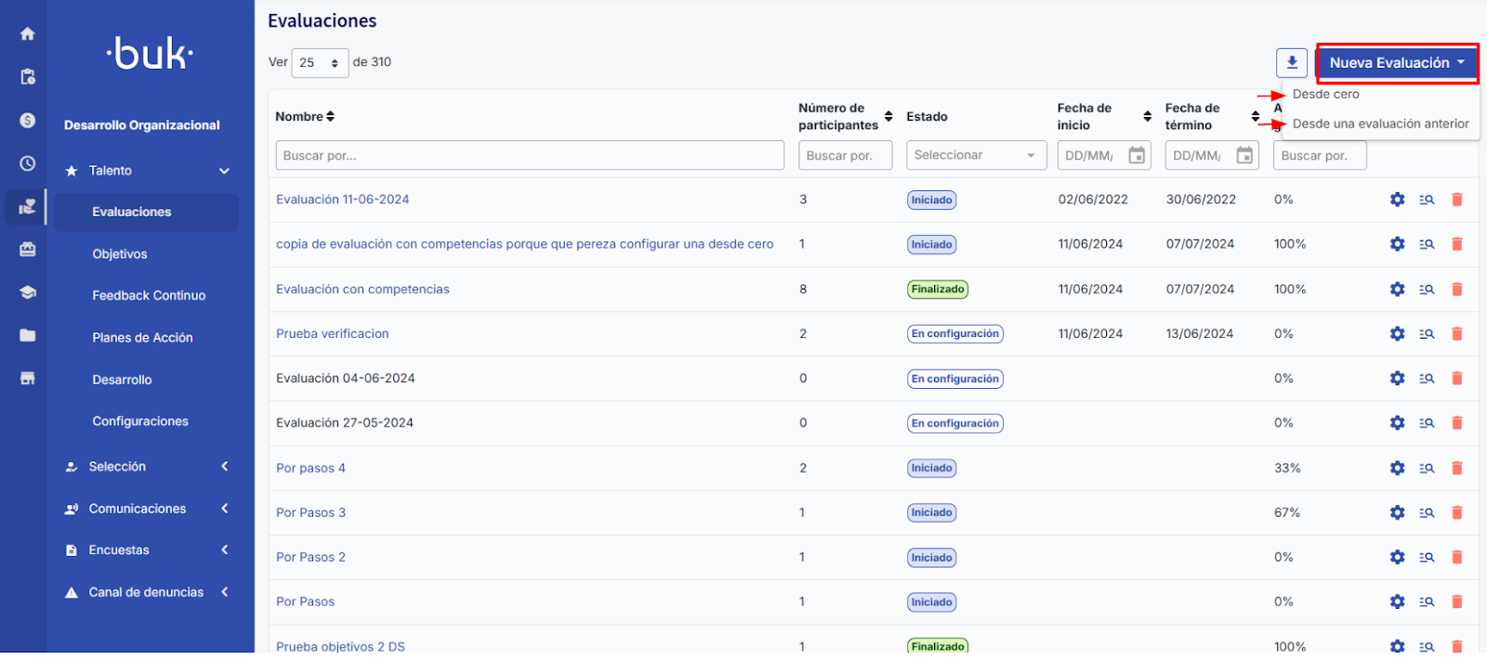This screenshot has width=1487, height=659.
Task: Sort by Número de participantes
Action: pyautogui.click(x=888, y=117)
